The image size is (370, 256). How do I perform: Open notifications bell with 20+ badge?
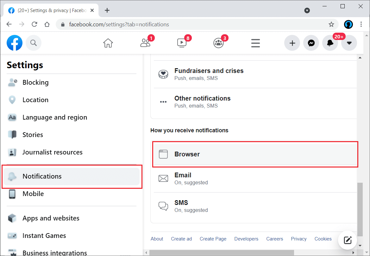coord(330,43)
